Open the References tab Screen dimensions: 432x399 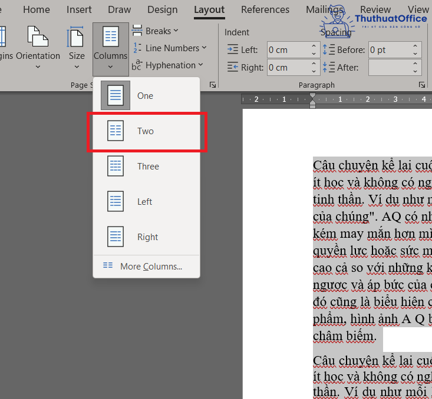265,9
